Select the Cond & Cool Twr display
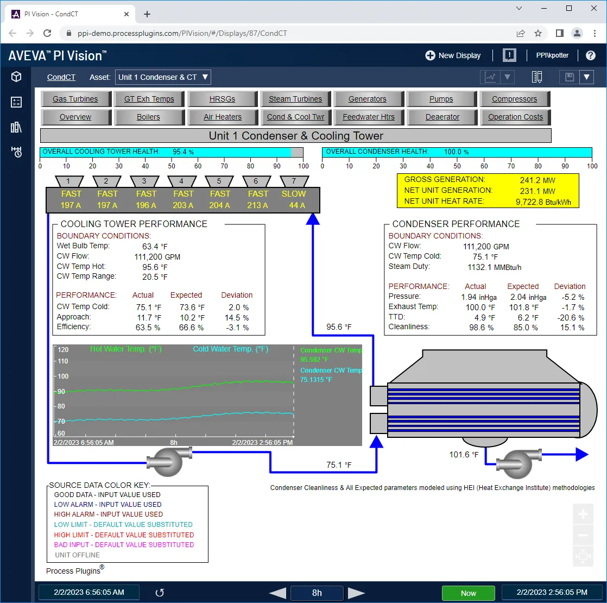Image resolution: width=607 pixels, height=603 pixels. (295, 117)
